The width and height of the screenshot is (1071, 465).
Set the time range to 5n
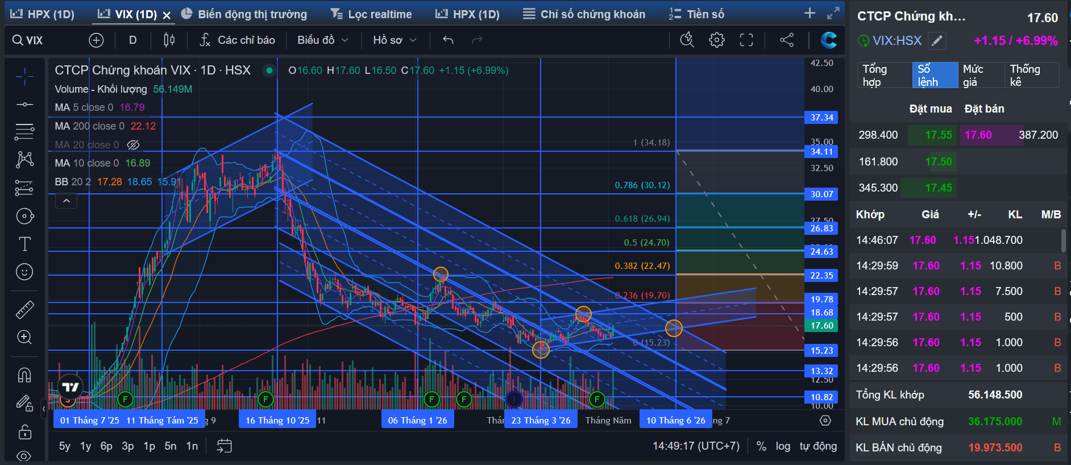(171, 446)
